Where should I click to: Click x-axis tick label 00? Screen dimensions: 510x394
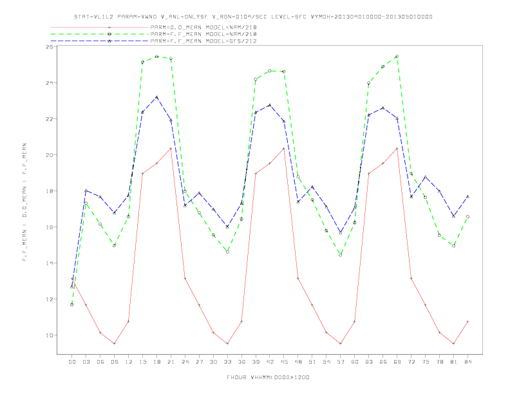(72, 362)
